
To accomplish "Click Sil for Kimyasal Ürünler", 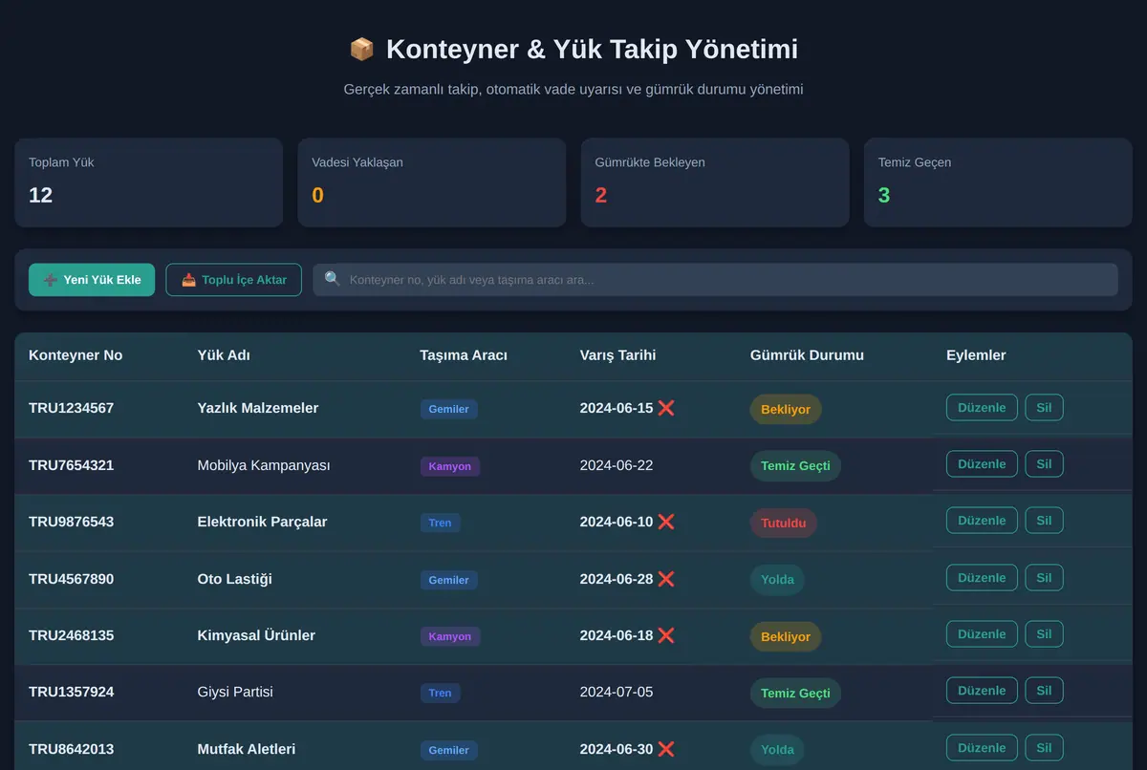I will tap(1044, 634).
